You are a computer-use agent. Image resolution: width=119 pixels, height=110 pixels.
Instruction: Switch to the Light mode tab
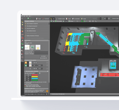coord(52,19)
